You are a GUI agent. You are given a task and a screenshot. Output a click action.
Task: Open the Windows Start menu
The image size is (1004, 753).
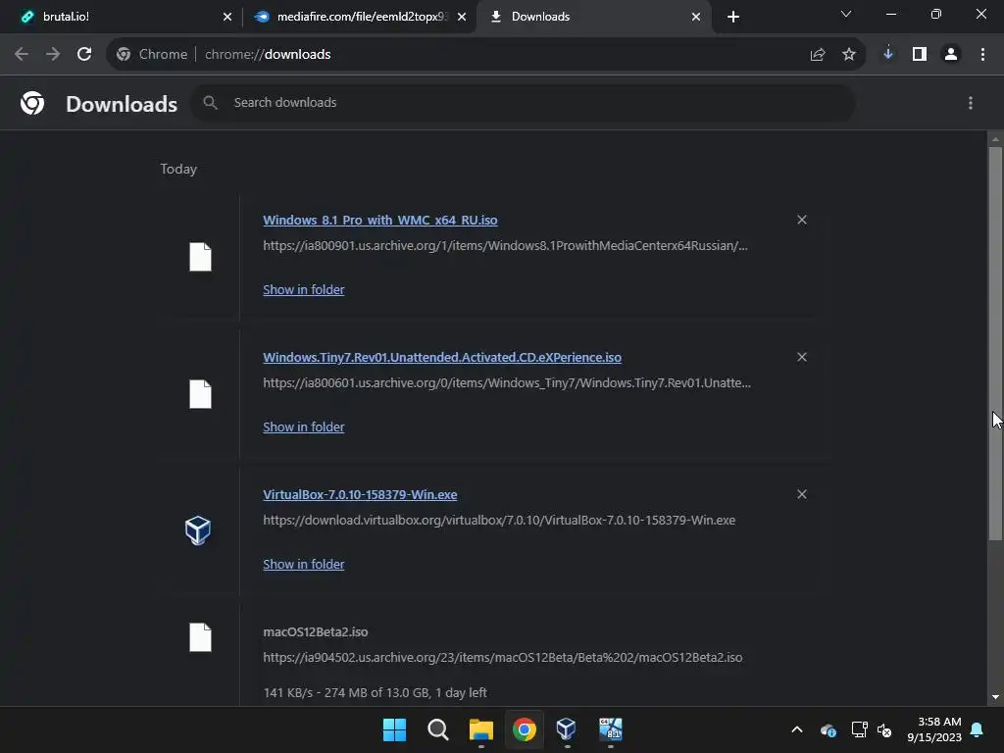click(394, 729)
